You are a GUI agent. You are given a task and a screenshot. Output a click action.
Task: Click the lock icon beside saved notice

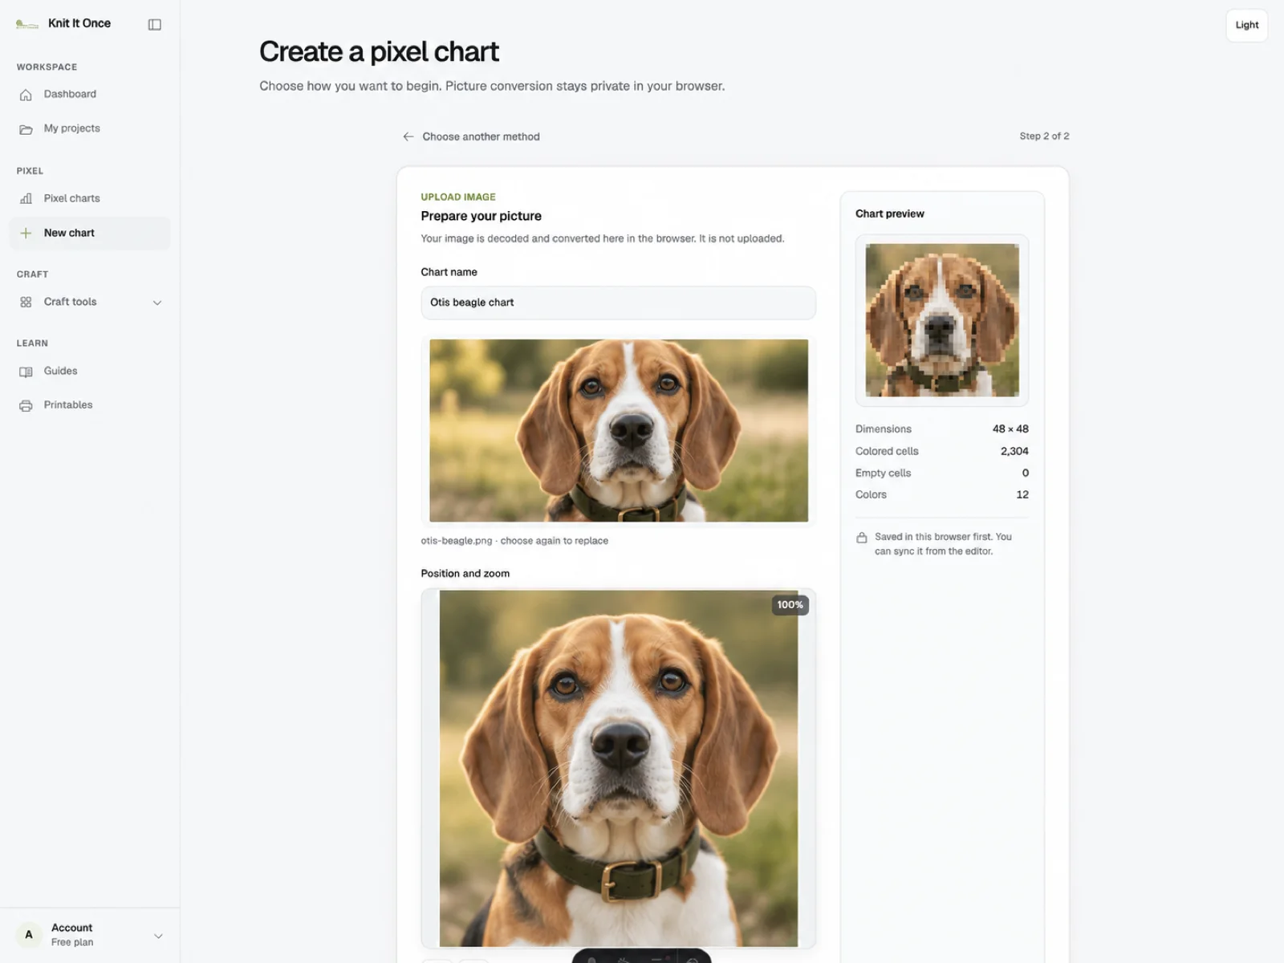tap(862, 538)
